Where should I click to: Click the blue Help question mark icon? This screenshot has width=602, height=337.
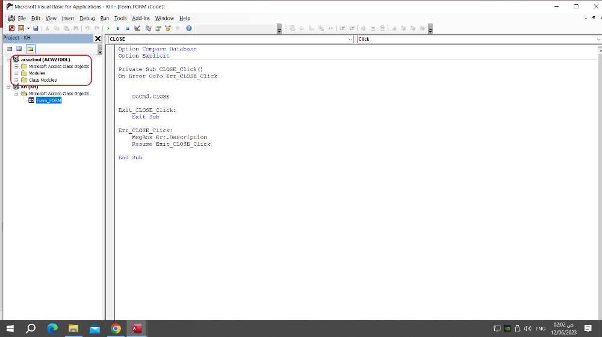coord(188,28)
